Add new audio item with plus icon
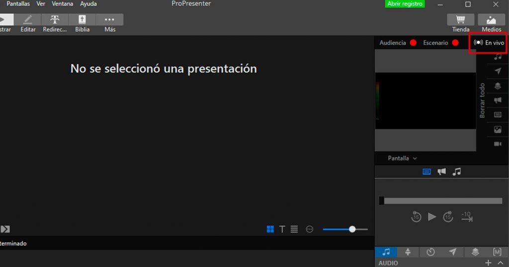The width and height of the screenshot is (509, 267). (x=488, y=263)
